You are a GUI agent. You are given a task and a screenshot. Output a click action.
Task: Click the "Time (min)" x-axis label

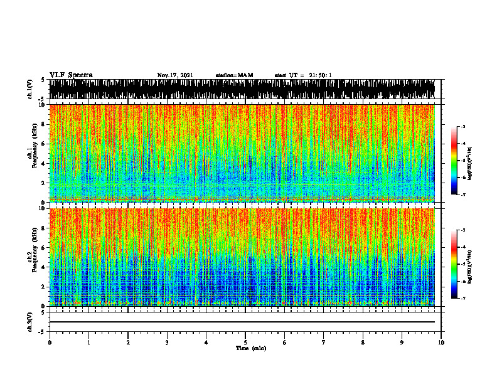coord(251,348)
